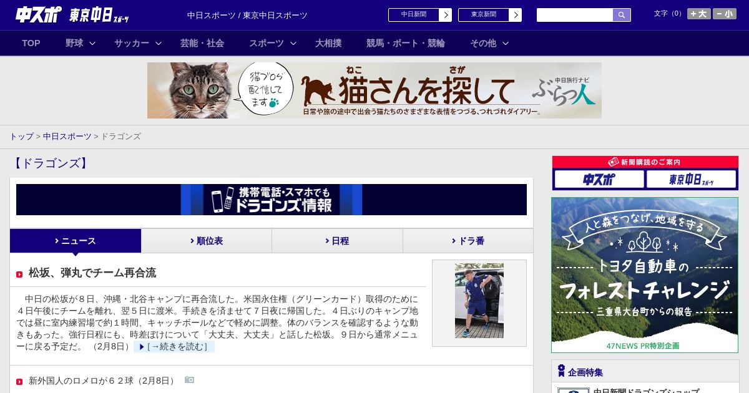
Task: Open the 中スポ subscription button in sidebar
Action: click(599, 180)
